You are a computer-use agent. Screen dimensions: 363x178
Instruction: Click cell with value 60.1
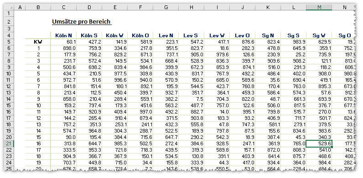(x=64, y=42)
